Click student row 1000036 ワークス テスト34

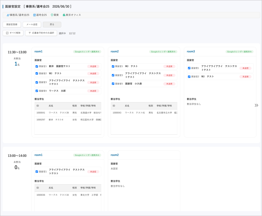pos(68,195)
